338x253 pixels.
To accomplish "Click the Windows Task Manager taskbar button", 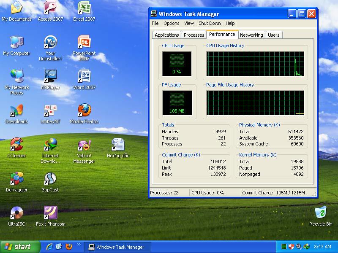I will coord(117,247).
